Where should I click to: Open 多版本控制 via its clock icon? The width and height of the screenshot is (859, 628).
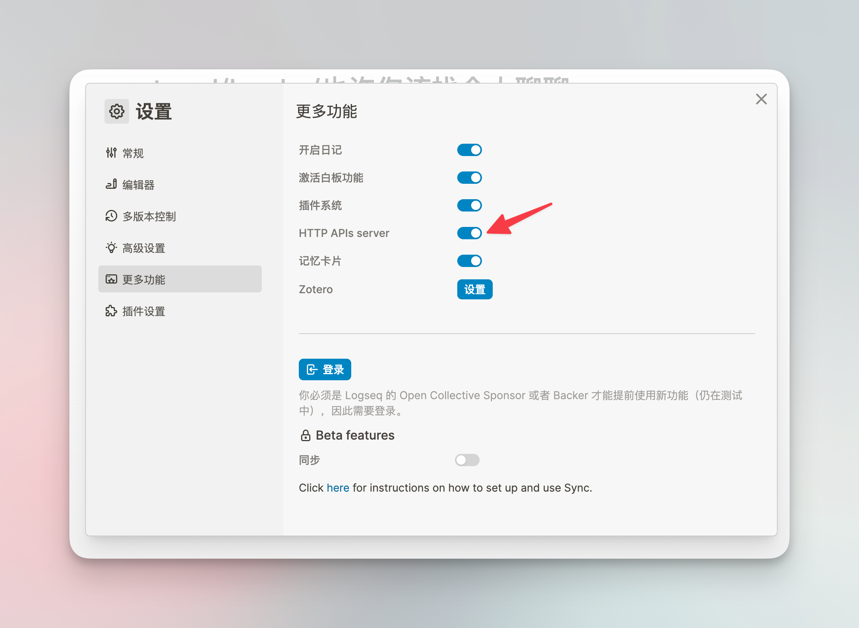coord(111,216)
